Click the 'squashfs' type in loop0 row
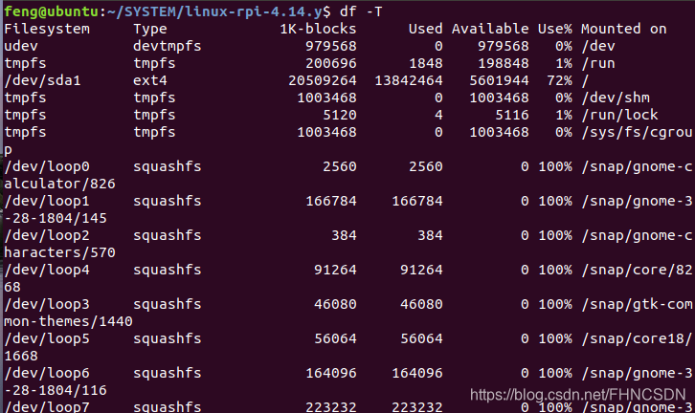695x413 pixels. pos(168,167)
